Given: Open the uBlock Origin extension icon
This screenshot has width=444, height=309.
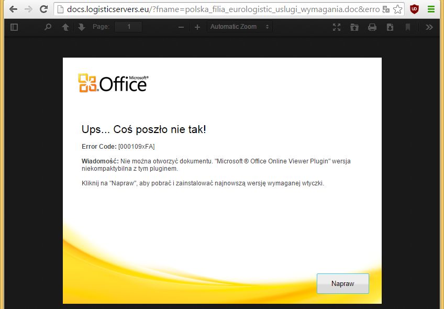Looking at the screenshot, I should click(414, 9).
